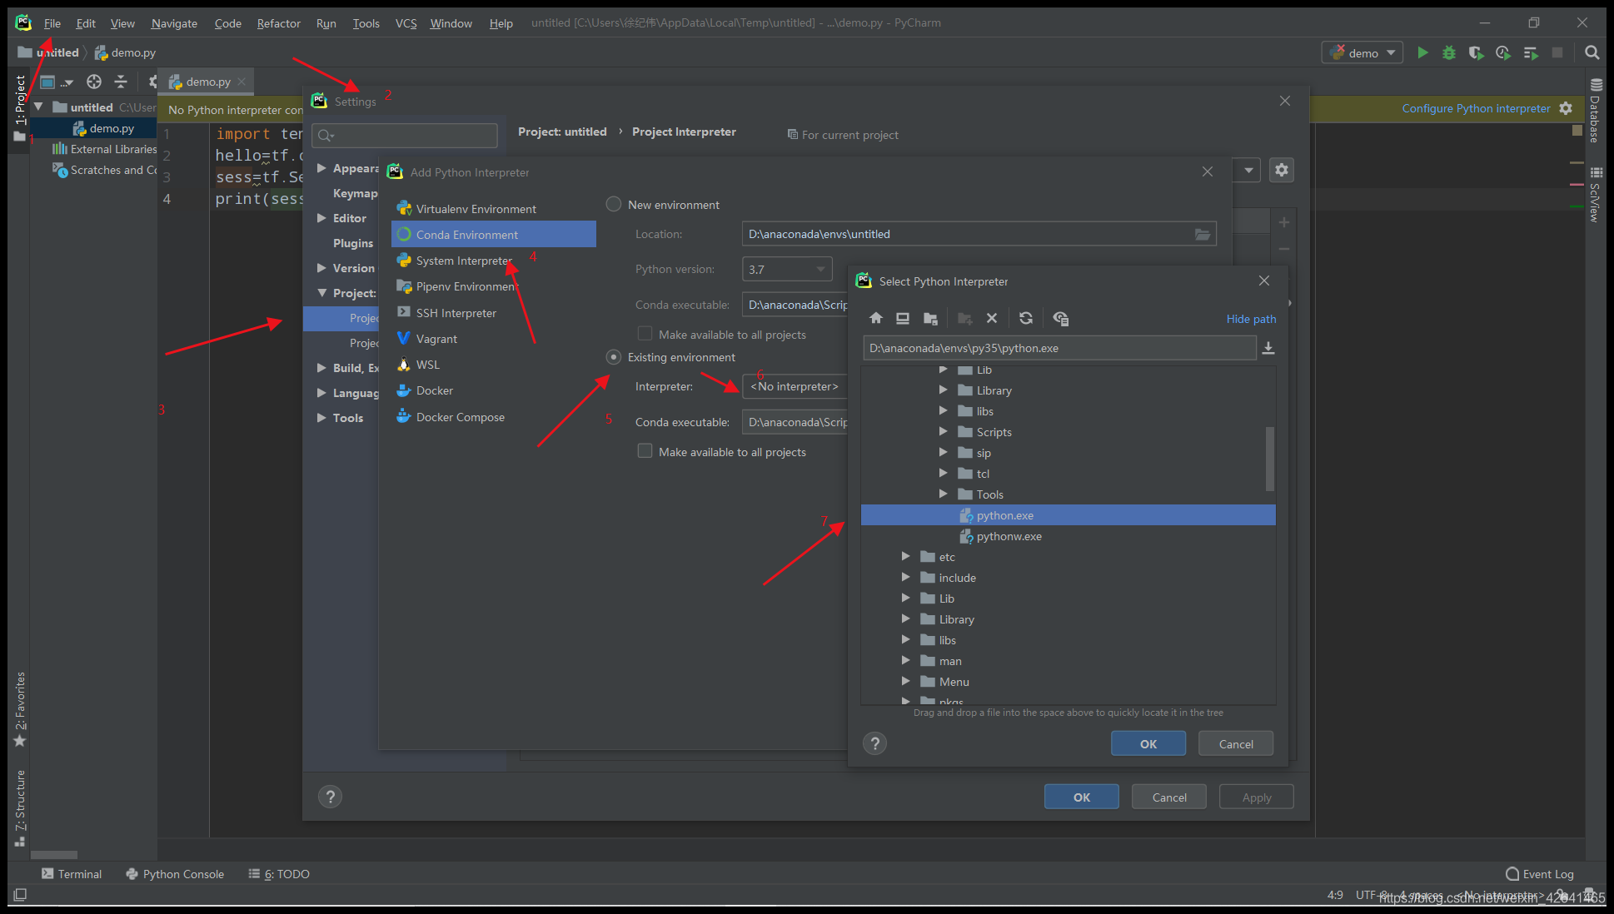Viewport: 1614px width, 914px height.
Task: Open the Terminal tool tab
Action: click(x=72, y=874)
